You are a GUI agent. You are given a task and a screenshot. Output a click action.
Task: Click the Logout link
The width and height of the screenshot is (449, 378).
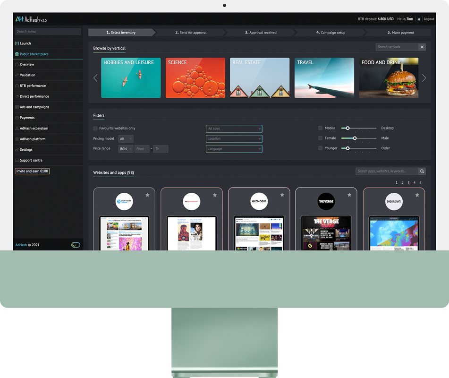[x=429, y=19]
